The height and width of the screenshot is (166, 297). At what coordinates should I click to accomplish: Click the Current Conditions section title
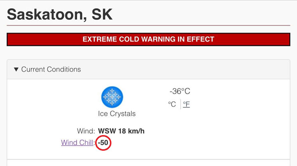point(51,69)
